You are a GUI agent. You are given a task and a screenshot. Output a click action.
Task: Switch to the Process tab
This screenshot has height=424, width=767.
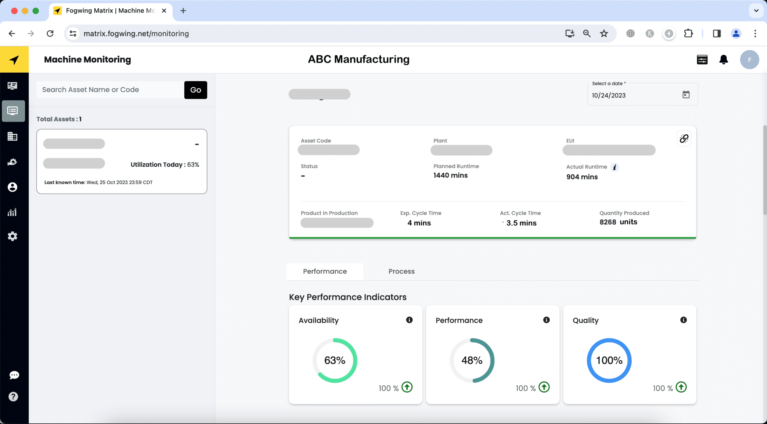(401, 271)
